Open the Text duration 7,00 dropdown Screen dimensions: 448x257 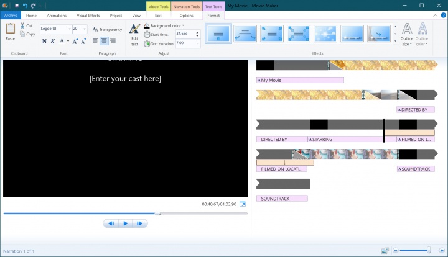(198, 43)
